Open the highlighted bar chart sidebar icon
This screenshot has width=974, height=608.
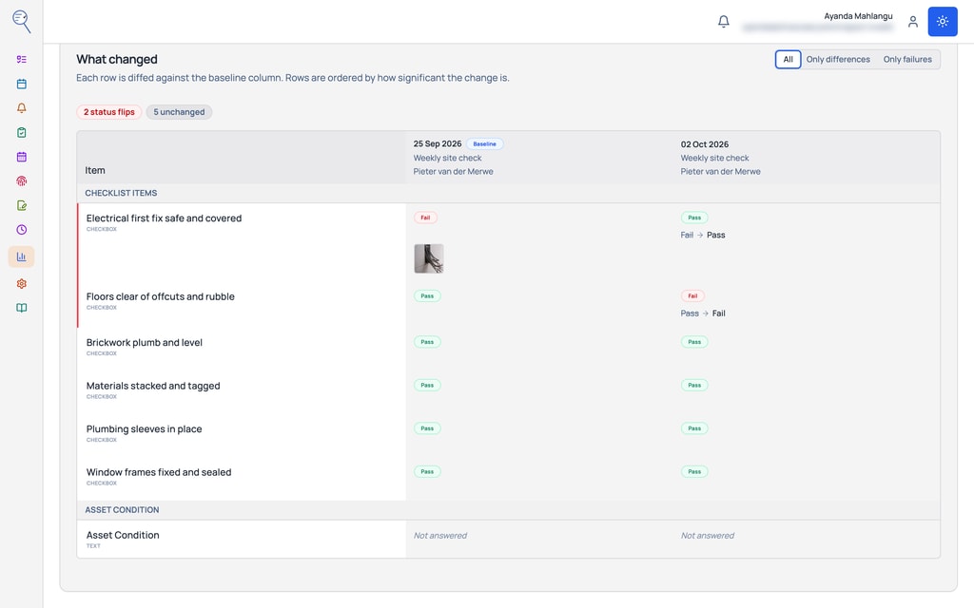tap(21, 256)
